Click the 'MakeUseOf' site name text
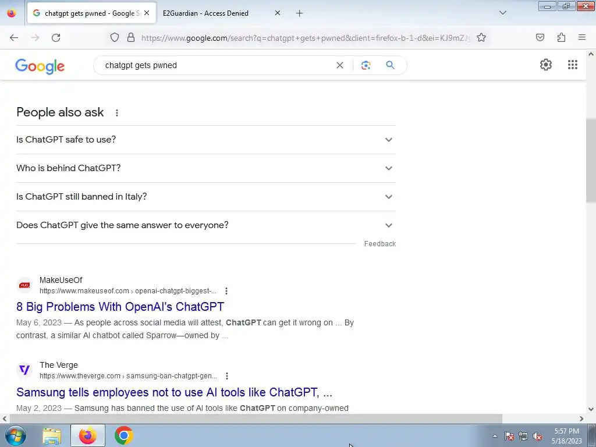596x447 pixels. point(61,280)
